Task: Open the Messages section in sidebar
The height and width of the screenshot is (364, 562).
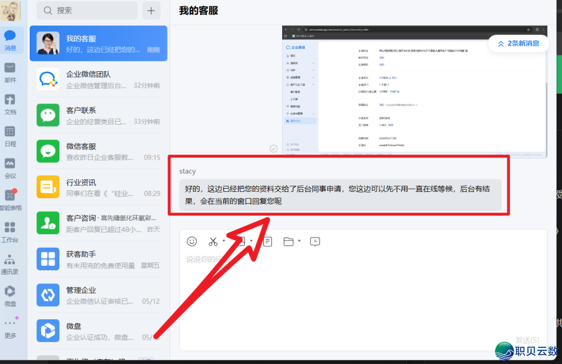Action: (x=10, y=40)
